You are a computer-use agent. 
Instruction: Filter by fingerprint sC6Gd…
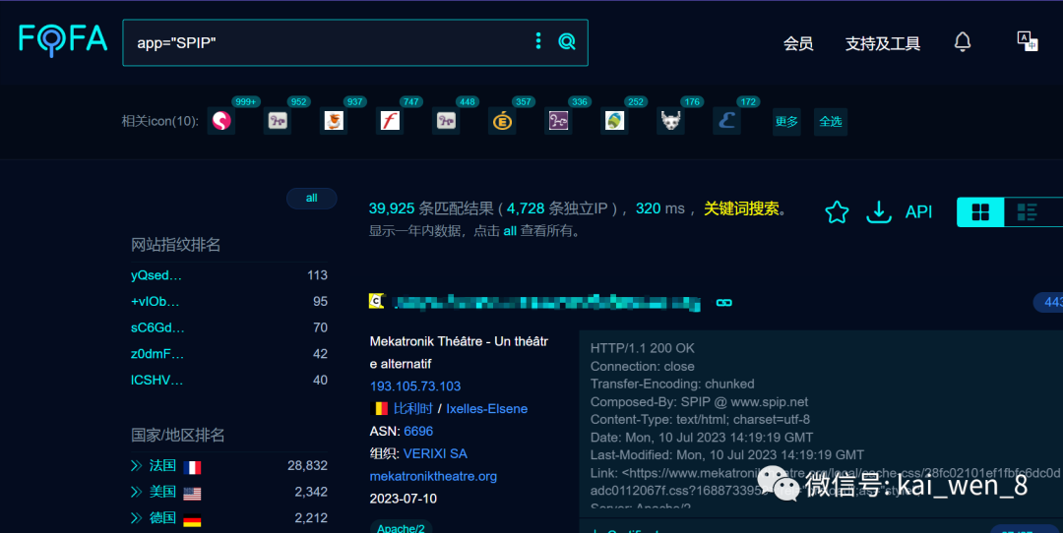tap(157, 327)
